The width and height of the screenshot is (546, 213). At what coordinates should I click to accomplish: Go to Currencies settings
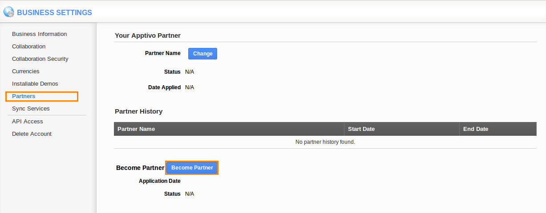click(x=25, y=71)
